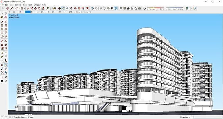Toggle the Show/Hide Shadows button
Screen dimensions: 223x119
[144, 8]
